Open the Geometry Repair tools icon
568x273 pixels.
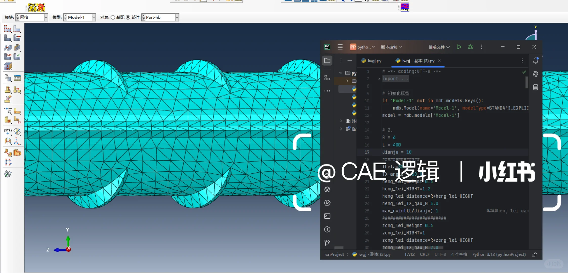coord(8,174)
